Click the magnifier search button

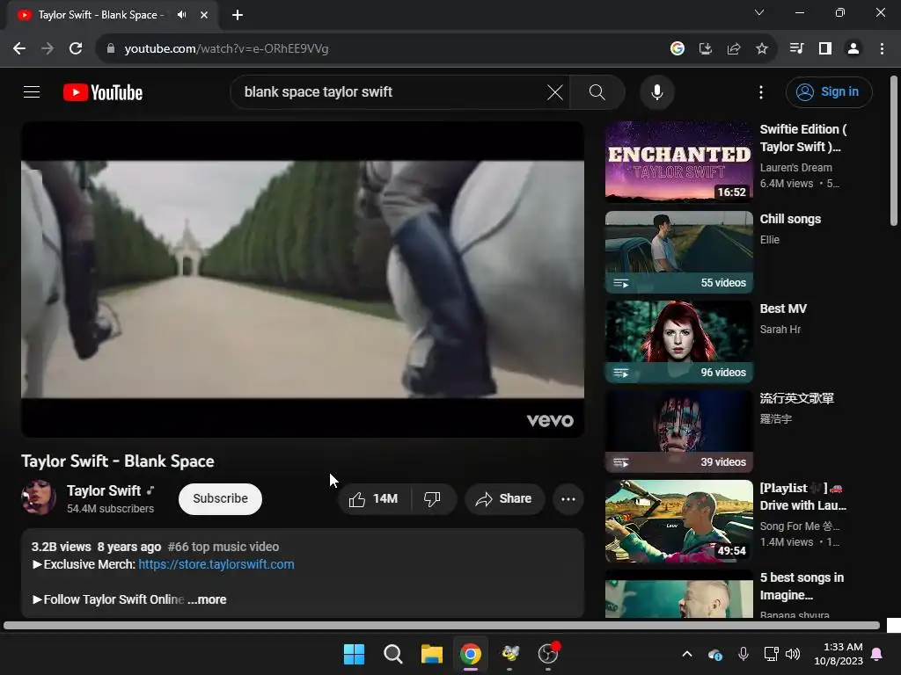[597, 91]
